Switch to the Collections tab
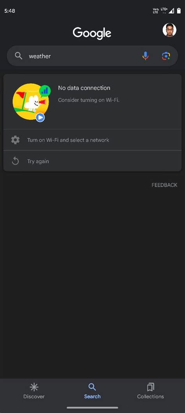Screen dimensions: 185x413 (151, 391)
